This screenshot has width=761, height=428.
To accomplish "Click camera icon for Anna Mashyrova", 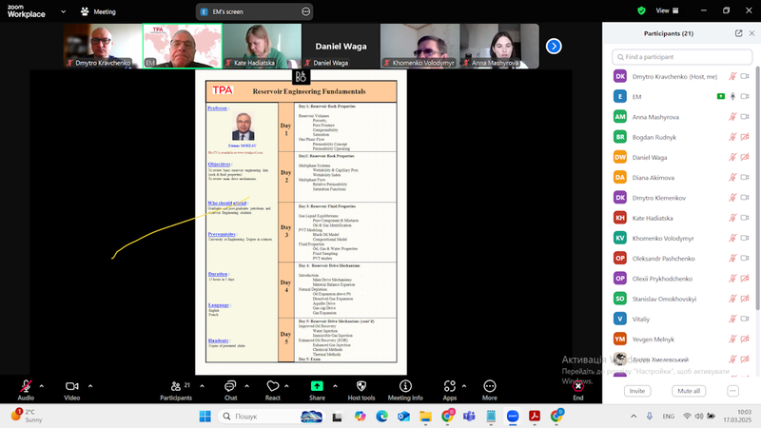I will click(745, 117).
